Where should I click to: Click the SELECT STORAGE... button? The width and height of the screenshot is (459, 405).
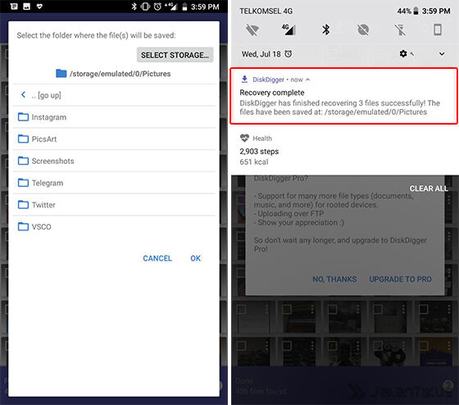tap(175, 55)
